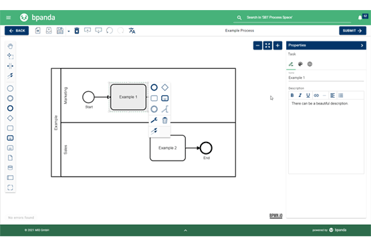
Task: Toggle the bullet list in the description editor
Action: point(341,96)
